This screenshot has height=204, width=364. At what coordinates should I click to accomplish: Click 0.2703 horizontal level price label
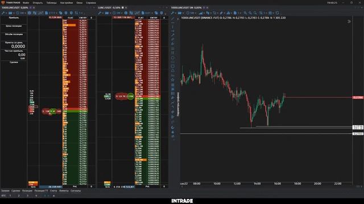click(x=358, y=134)
